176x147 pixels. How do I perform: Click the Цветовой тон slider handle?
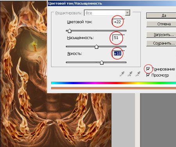pos(70,31)
